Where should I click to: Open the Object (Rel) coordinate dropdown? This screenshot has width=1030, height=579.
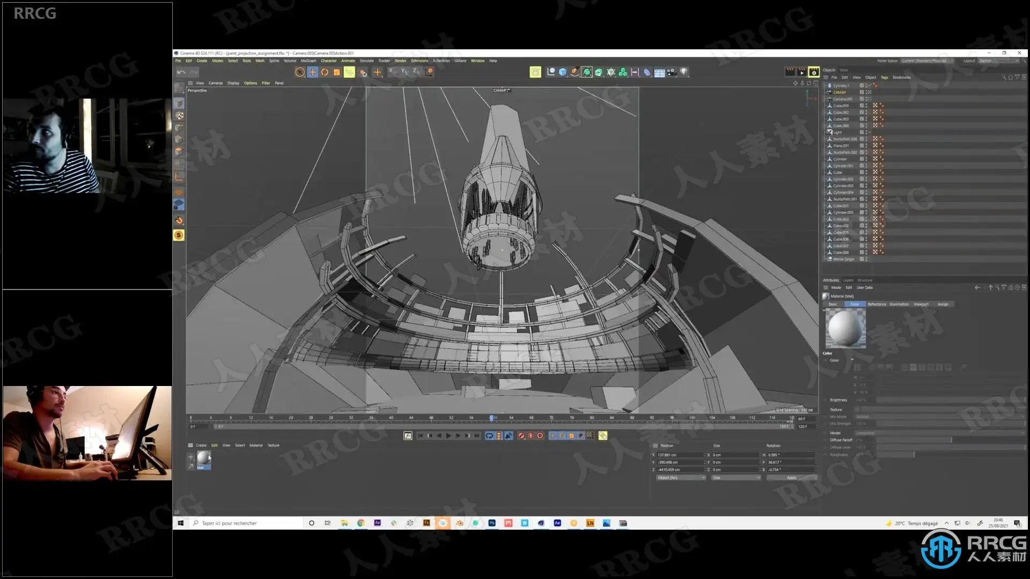tap(680, 478)
